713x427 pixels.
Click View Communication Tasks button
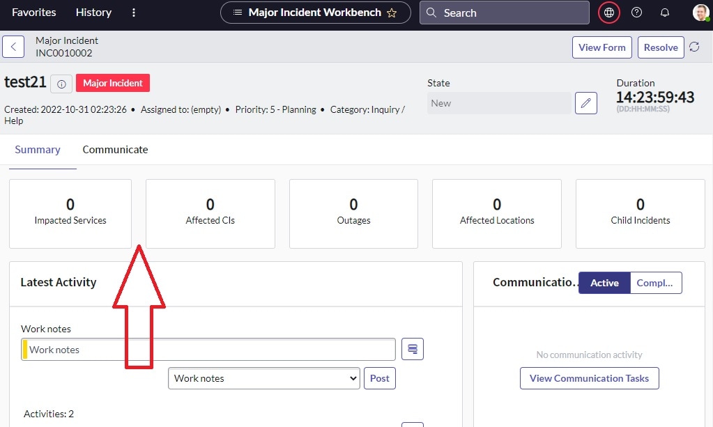pos(590,378)
